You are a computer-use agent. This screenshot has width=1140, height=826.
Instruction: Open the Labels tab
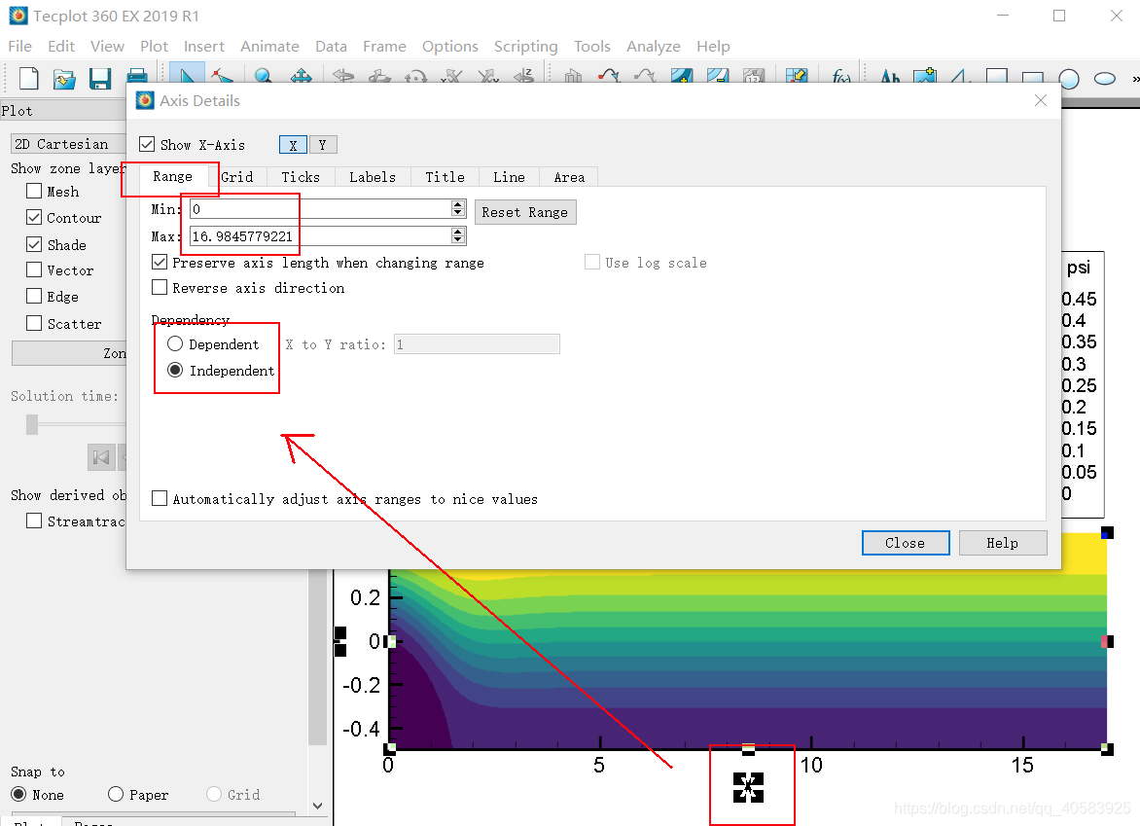click(x=373, y=177)
